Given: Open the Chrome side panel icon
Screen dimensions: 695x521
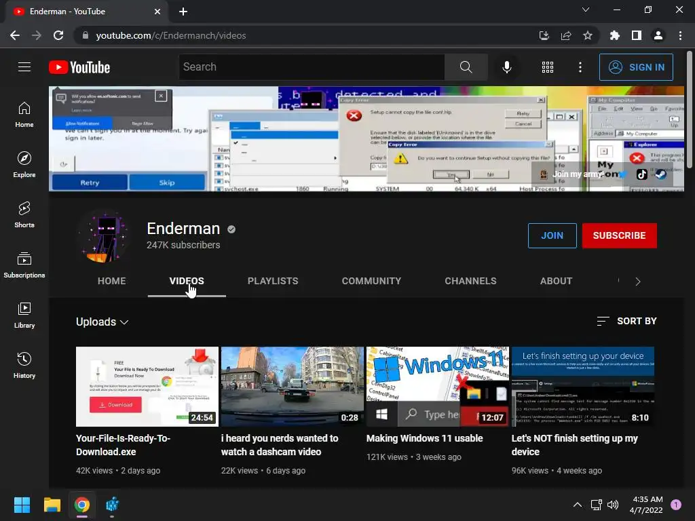Looking at the screenshot, I should point(637,35).
